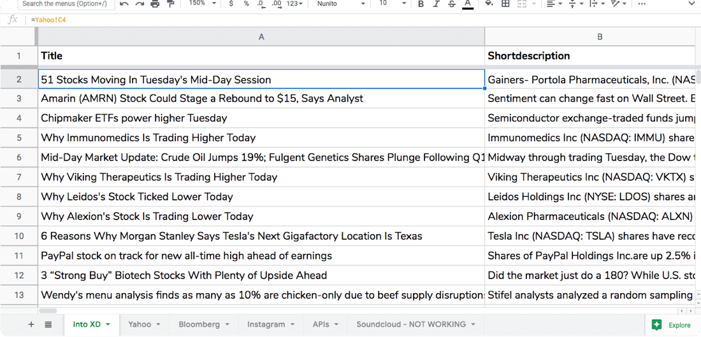Expand the font size 10 dropdown
Image resolution: width=701 pixels, height=337 pixels.
point(391,4)
